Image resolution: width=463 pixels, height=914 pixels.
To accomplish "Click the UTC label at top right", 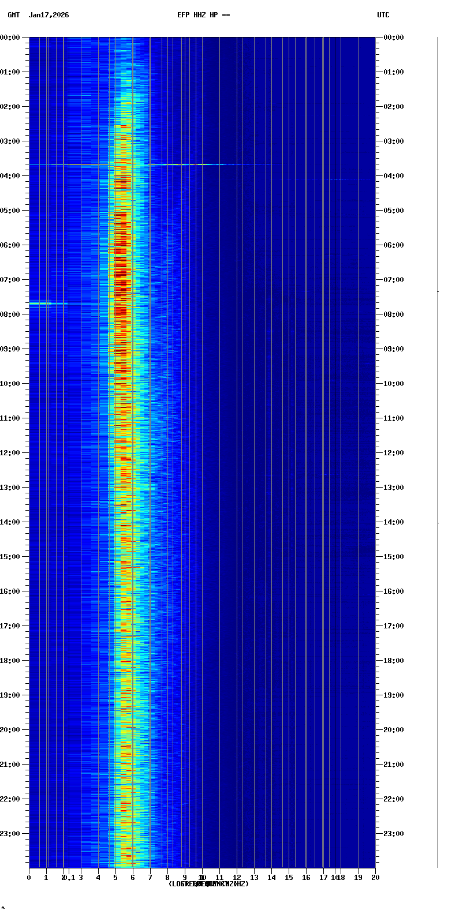I will click(383, 15).
